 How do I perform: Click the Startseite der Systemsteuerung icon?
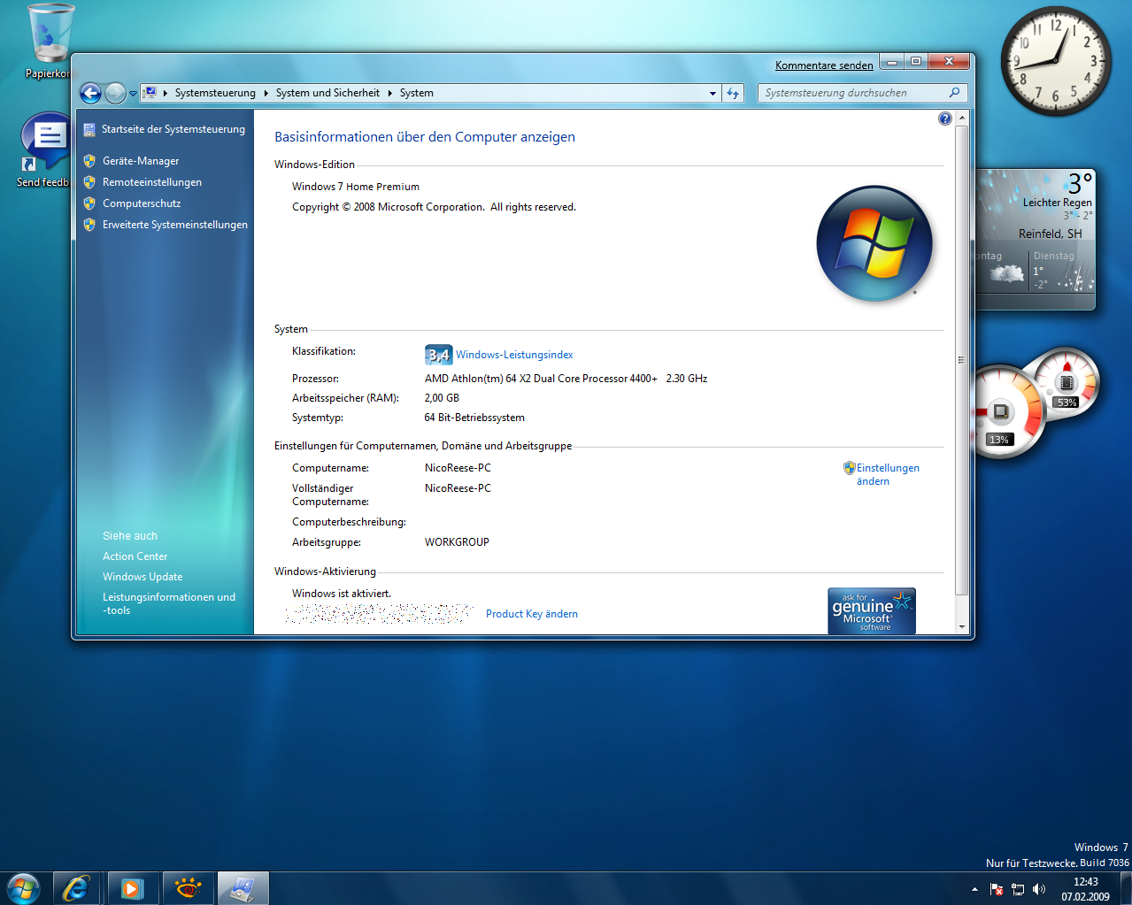pyautogui.click(x=89, y=130)
